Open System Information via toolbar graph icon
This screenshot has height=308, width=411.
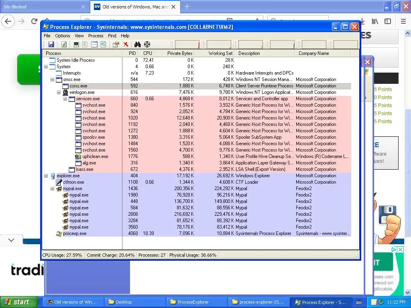click(76, 45)
